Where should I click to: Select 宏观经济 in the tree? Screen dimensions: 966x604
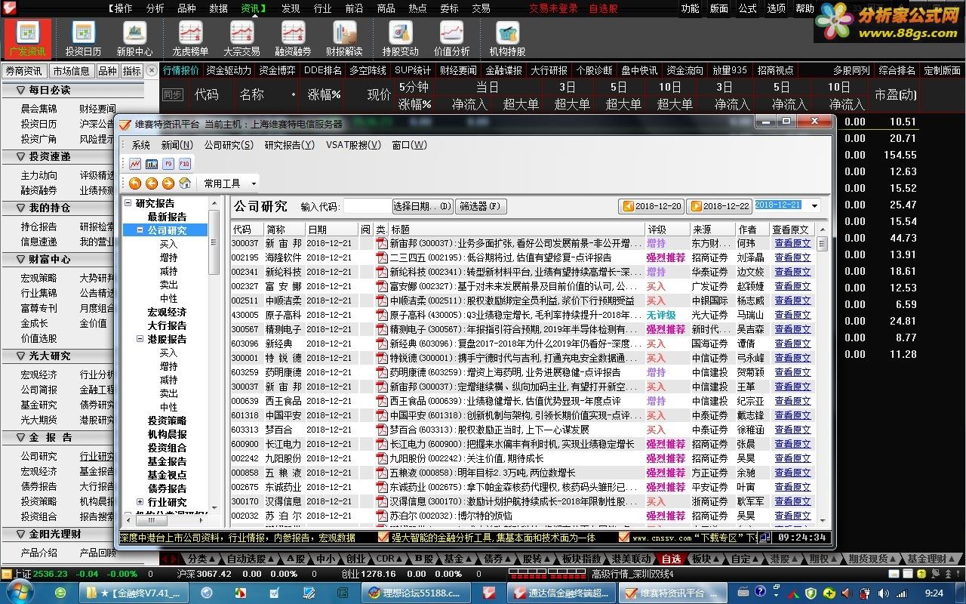click(167, 312)
